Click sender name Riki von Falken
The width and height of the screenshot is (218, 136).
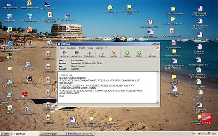click(77, 60)
